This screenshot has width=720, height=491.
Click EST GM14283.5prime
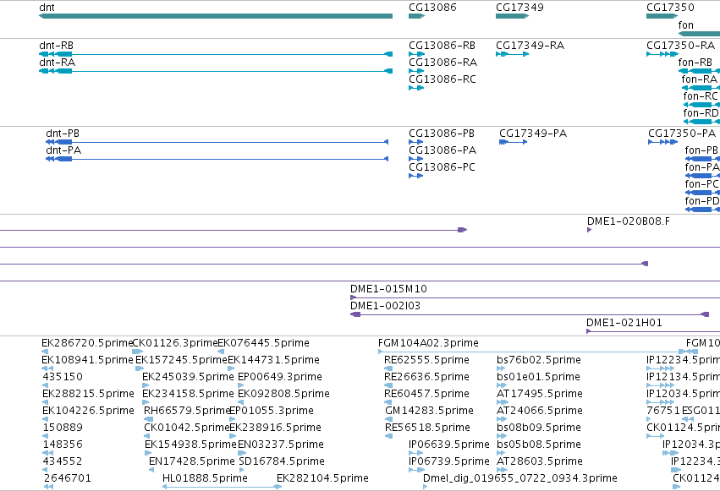tap(388, 419)
